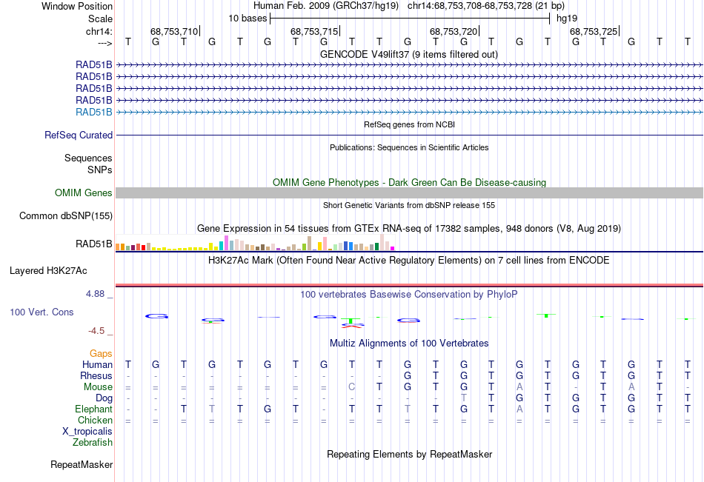Select the Mouse alignment row label
704x482 pixels.
(x=98, y=386)
